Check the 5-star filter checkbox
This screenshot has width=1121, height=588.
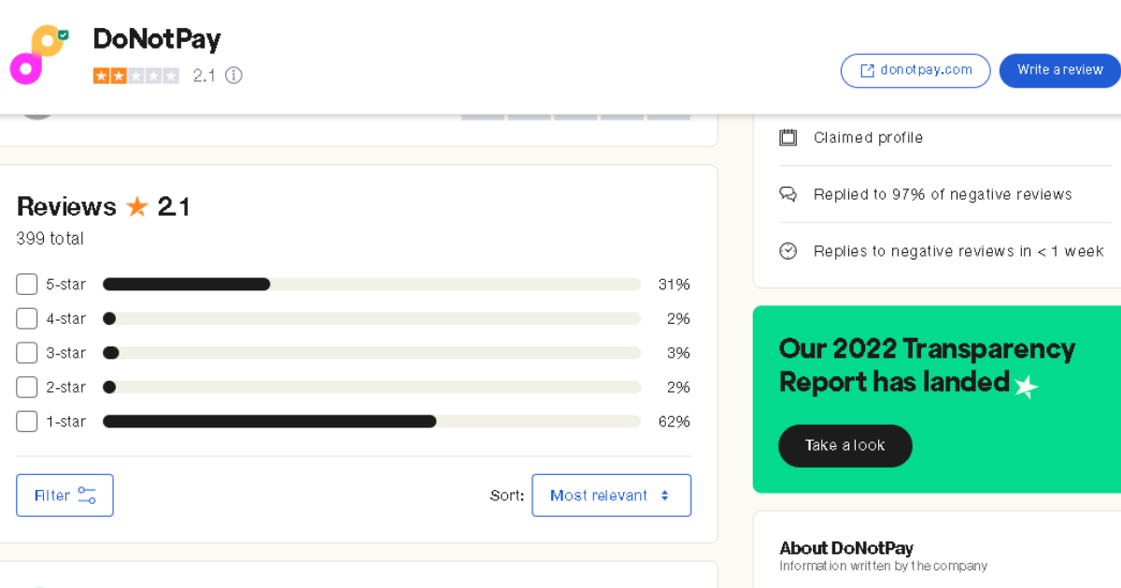coord(27,285)
